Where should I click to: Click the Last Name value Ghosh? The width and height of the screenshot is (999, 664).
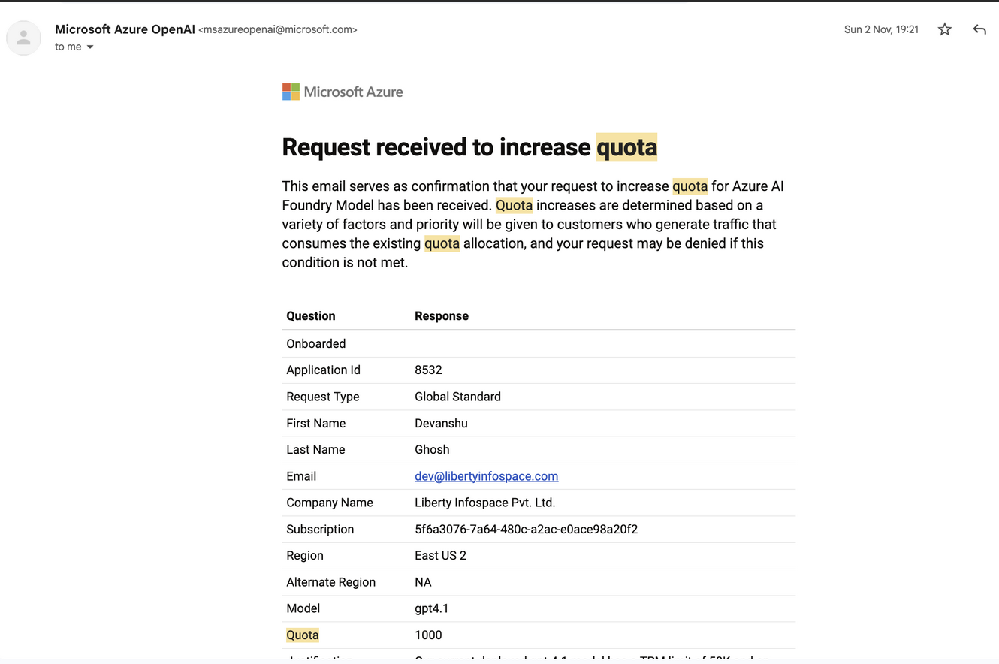(x=432, y=449)
